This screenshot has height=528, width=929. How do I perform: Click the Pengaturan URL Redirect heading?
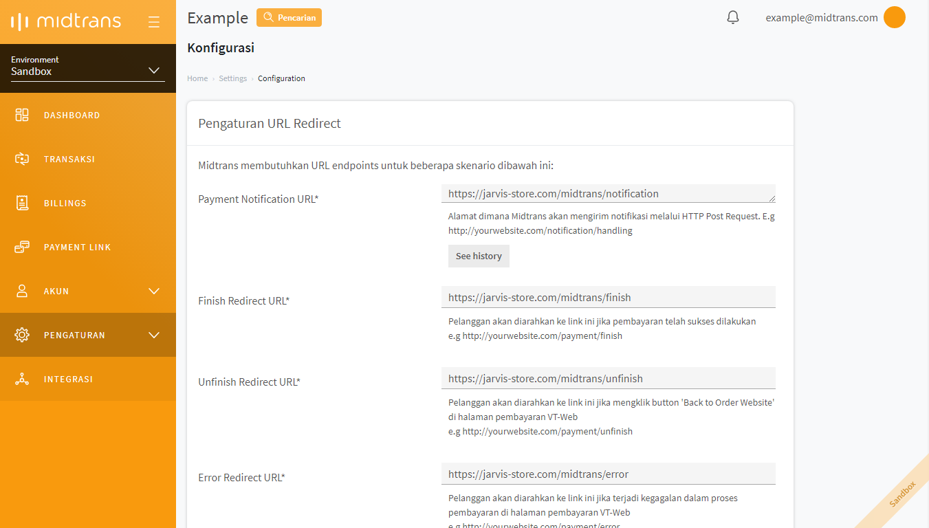270,124
